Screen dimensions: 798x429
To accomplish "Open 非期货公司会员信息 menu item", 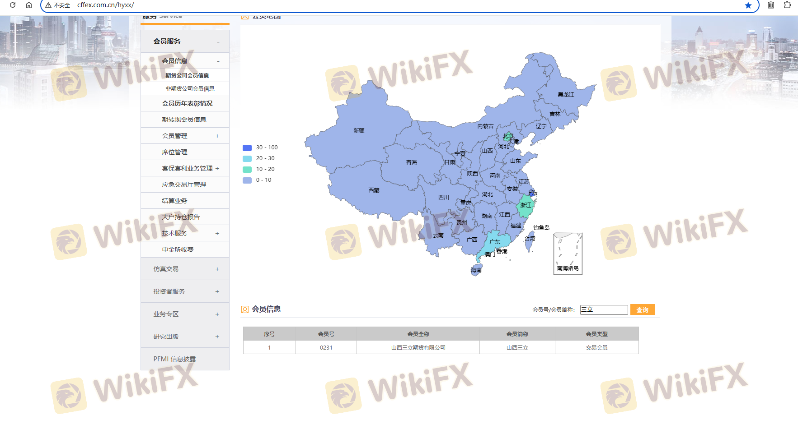I will click(190, 89).
